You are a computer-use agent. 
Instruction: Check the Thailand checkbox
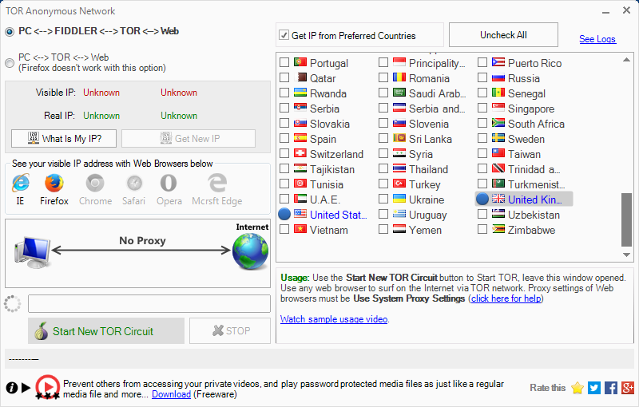click(383, 169)
